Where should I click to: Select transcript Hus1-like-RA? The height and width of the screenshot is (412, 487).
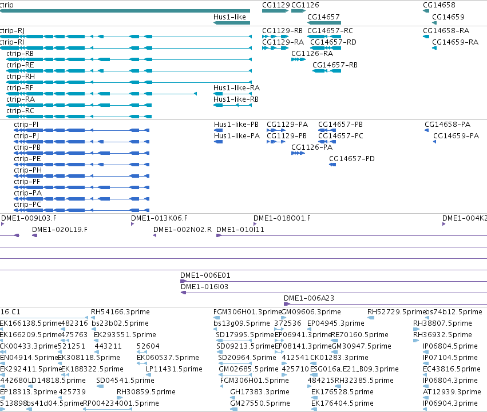pos(233,94)
